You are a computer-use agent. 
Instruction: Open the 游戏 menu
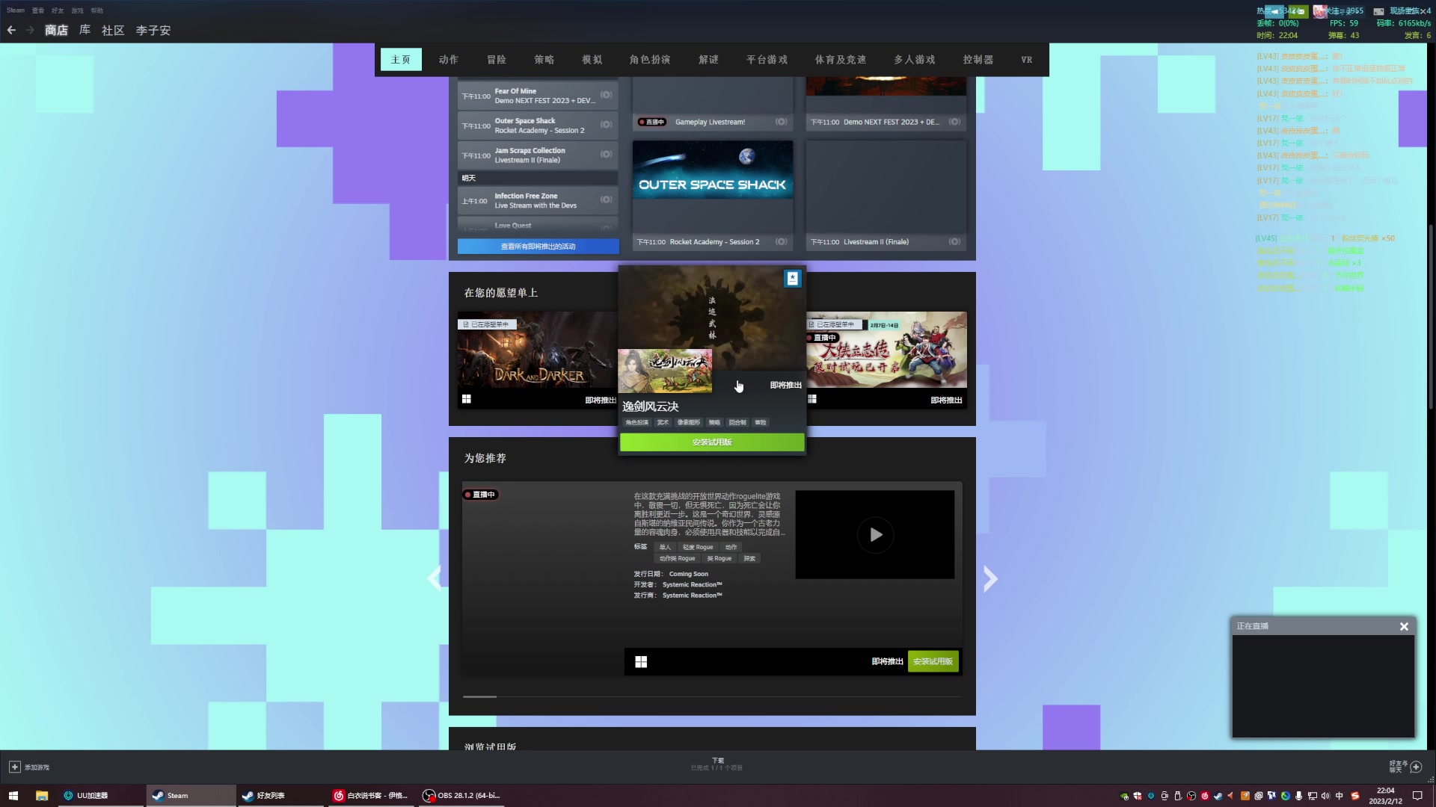coord(77,10)
